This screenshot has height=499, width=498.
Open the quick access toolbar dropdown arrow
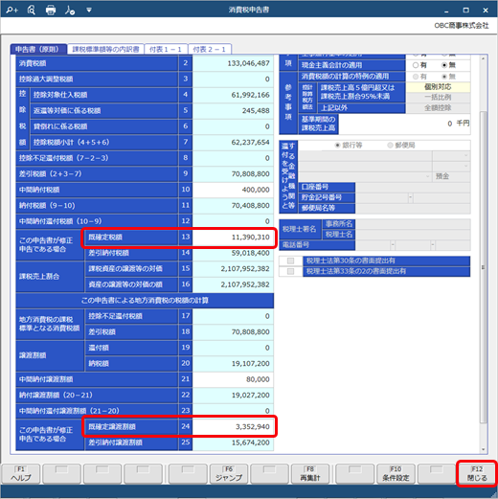pos(89,10)
